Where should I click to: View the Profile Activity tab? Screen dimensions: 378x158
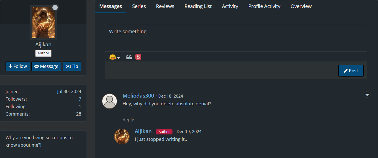click(264, 6)
